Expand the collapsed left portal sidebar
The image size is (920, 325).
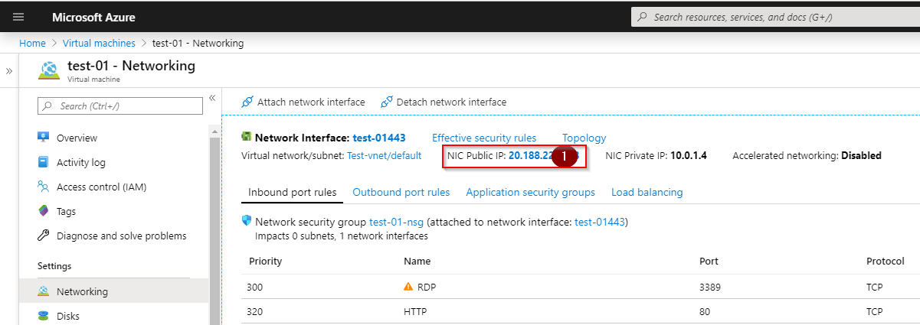(9, 70)
